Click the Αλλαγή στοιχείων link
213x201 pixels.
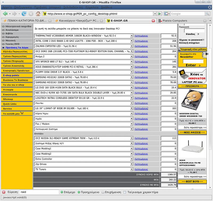pyautogui.click(x=189, y=43)
